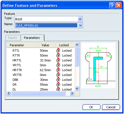Image resolution: width=124 pixels, height=114 pixels.
Task: Click the 50mm value in the RTTL row
Action: pos(44,51)
